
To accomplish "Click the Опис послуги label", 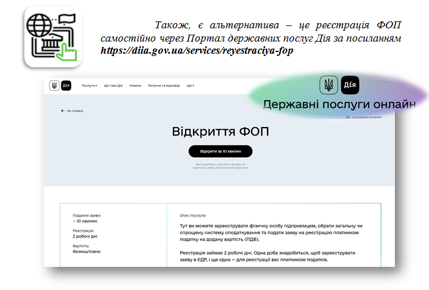I will pos(193,215).
